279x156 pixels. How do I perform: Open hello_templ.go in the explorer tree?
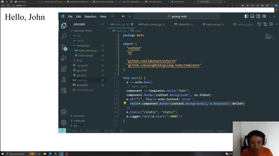tap(88, 51)
